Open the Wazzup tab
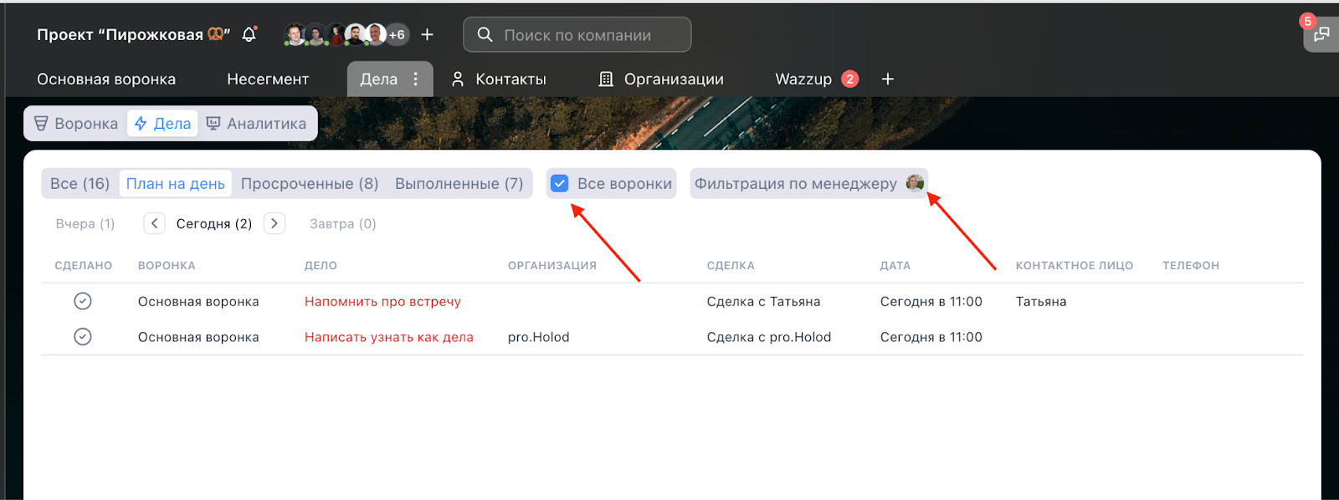 [x=803, y=79]
